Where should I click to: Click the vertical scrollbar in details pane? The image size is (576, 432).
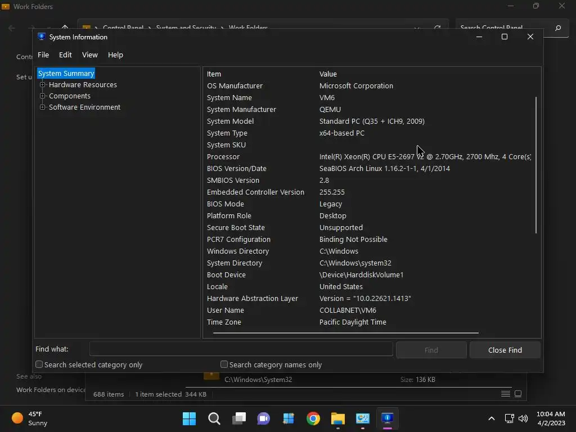click(536, 165)
